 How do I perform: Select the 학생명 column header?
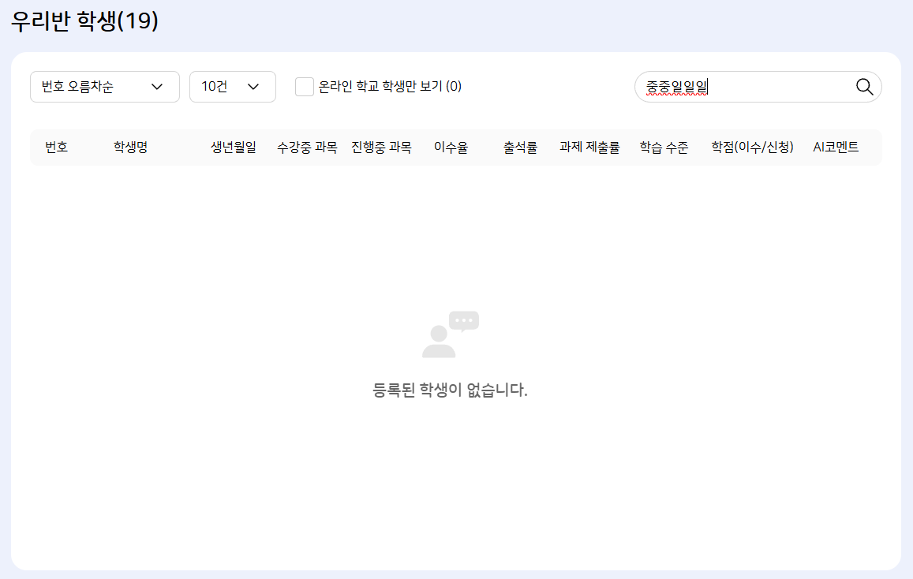130,148
